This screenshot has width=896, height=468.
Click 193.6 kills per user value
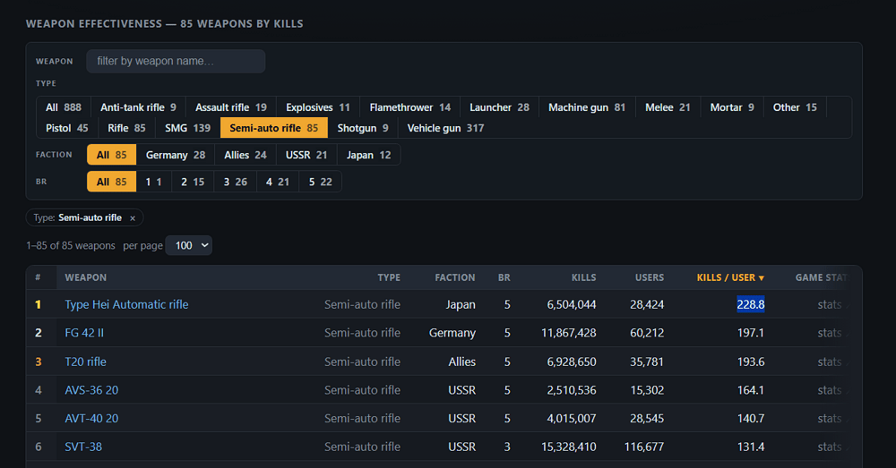(751, 362)
